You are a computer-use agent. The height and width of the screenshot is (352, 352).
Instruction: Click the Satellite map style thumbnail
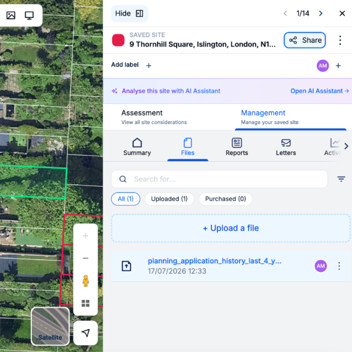point(50,326)
